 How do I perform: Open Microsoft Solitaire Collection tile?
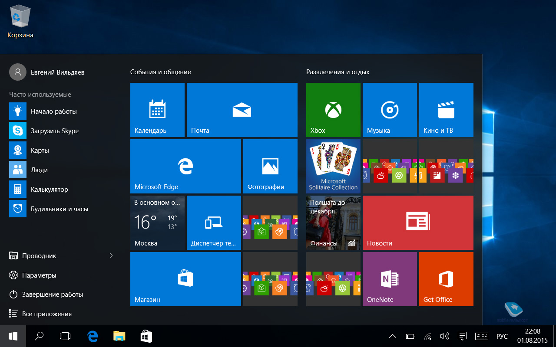pos(333,166)
